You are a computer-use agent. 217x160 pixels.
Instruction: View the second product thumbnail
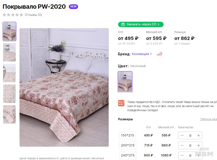pos(10,52)
